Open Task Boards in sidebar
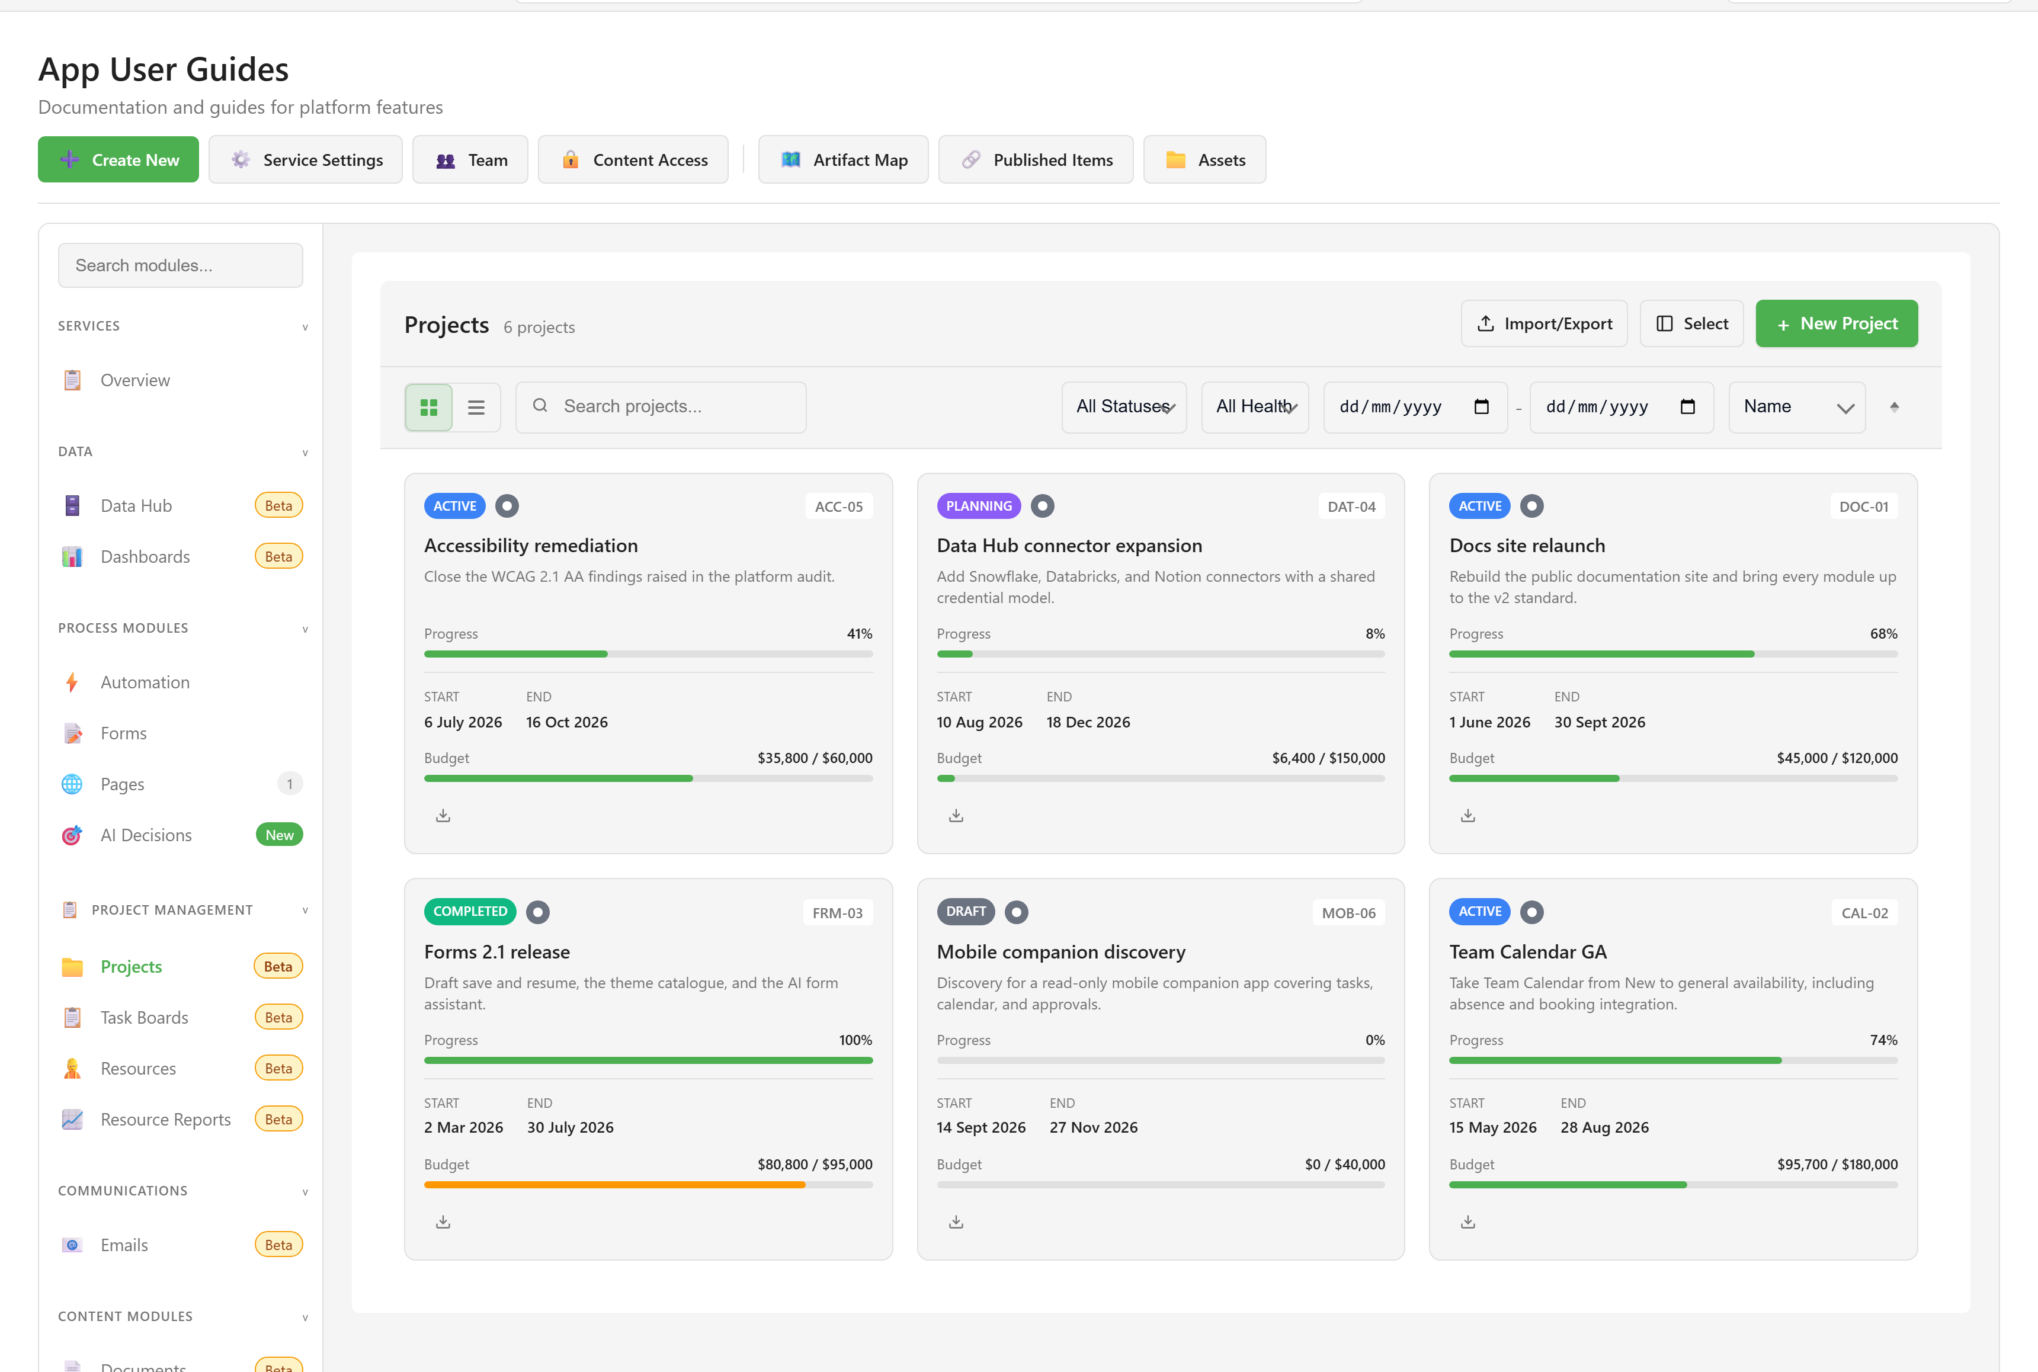Viewport: 2038px width, 1372px height. 181,1018
